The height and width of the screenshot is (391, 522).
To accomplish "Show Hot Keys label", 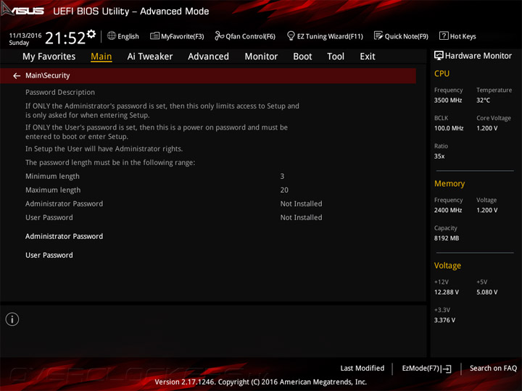I will 463,37.
